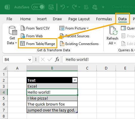Click the Properties icon in Queries group
Screen dimensions: 135x119
[x=123, y=36]
